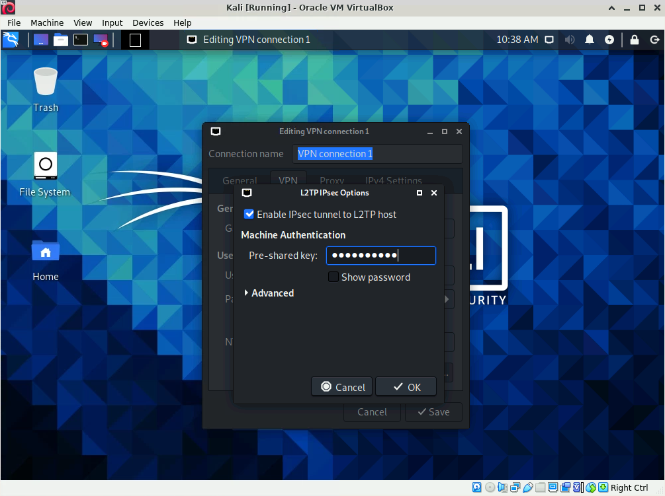Click the power manager lightning icon
665x496 pixels.
pyautogui.click(x=609, y=40)
